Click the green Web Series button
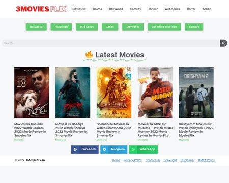229x183 pixels. point(87,27)
